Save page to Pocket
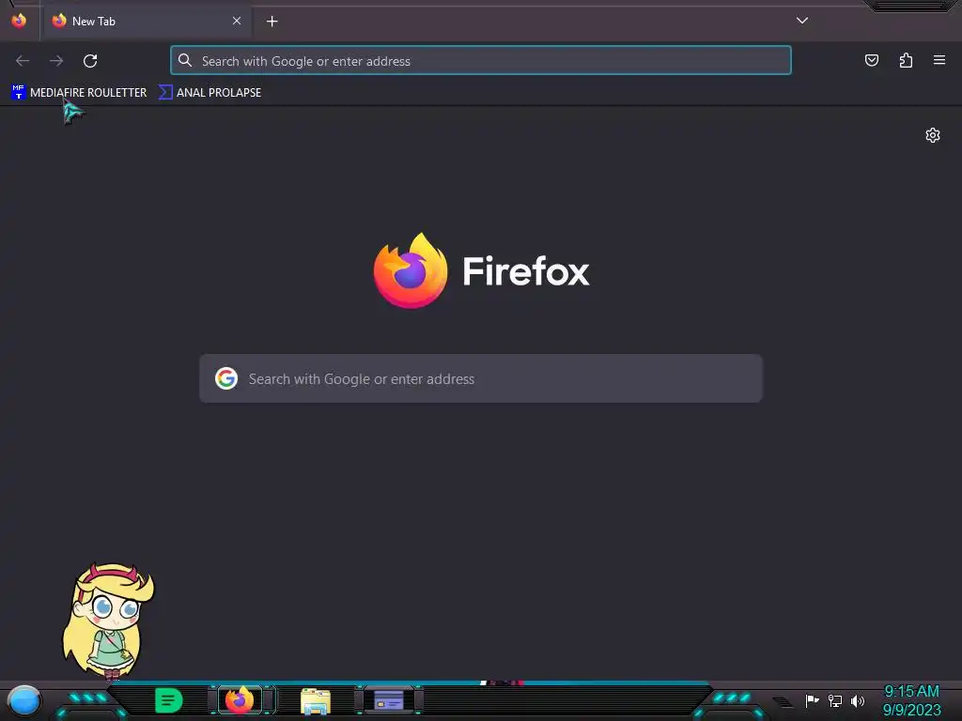 tap(871, 60)
